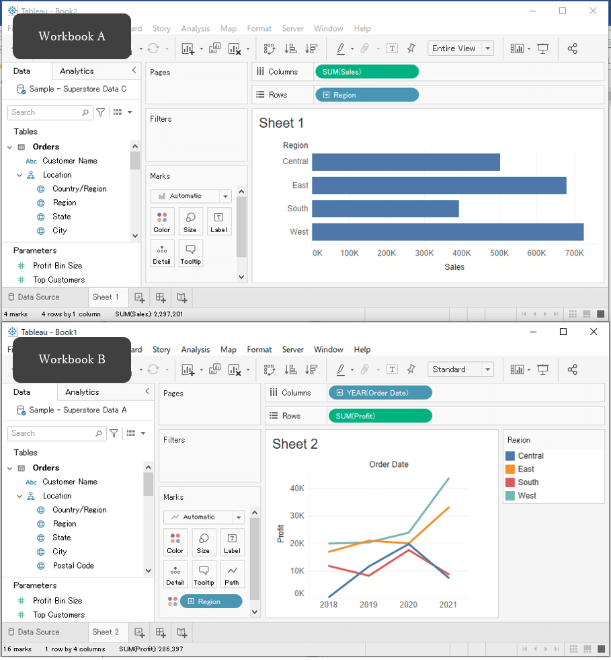Select Top Customers parameter in Workbook A
611x660 pixels.
tap(59, 280)
